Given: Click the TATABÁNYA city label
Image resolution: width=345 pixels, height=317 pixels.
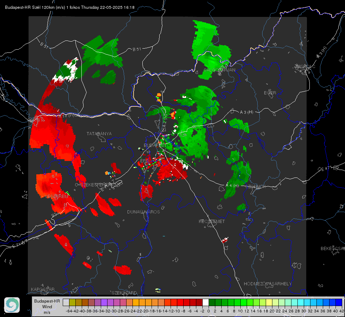Looking at the screenshot, I should 99,134.
